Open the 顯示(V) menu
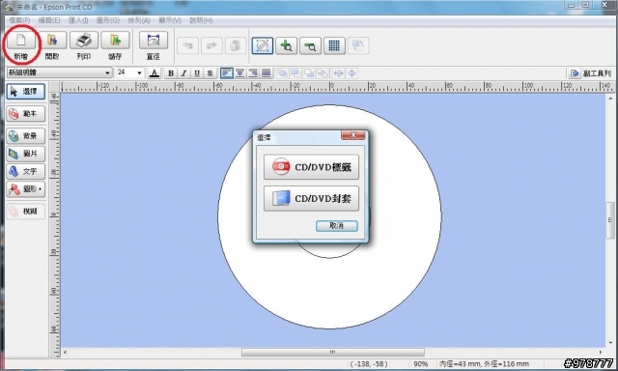Image resolution: width=618 pixels, height=371 pixels. click(x=170, y=20)
